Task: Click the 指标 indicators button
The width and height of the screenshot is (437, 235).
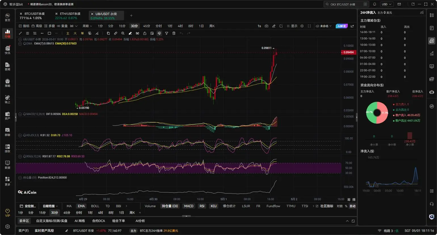Action: click(24, 26)
